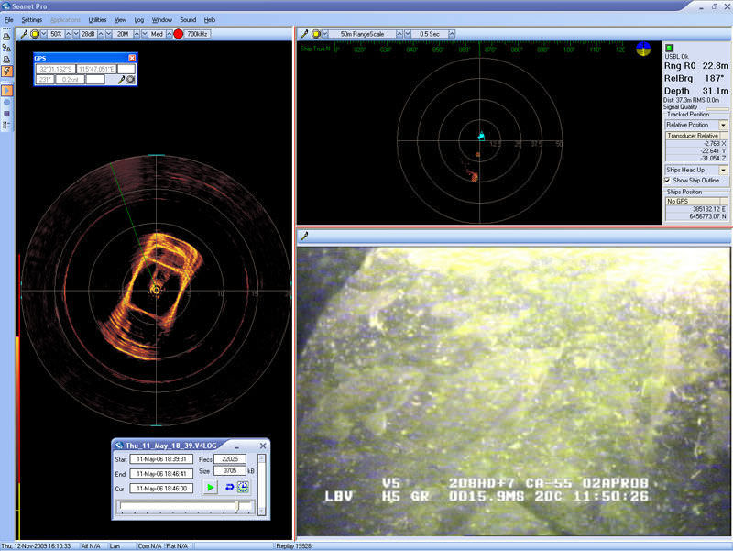Open the video panel wrench settings
Viewport: 733px width, 551px height.
click(x=305, y=236)
